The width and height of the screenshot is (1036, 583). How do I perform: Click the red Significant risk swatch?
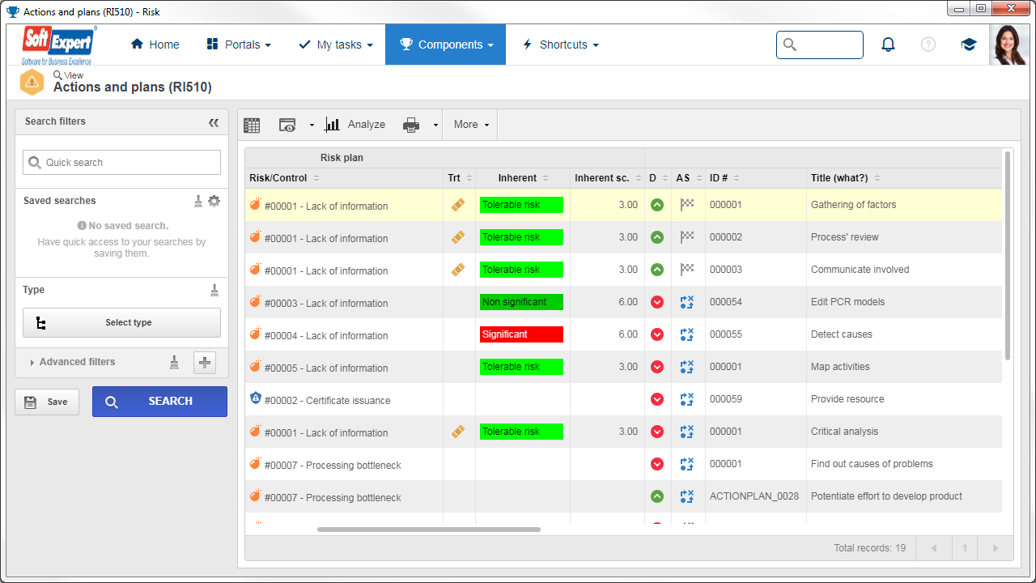521,334
